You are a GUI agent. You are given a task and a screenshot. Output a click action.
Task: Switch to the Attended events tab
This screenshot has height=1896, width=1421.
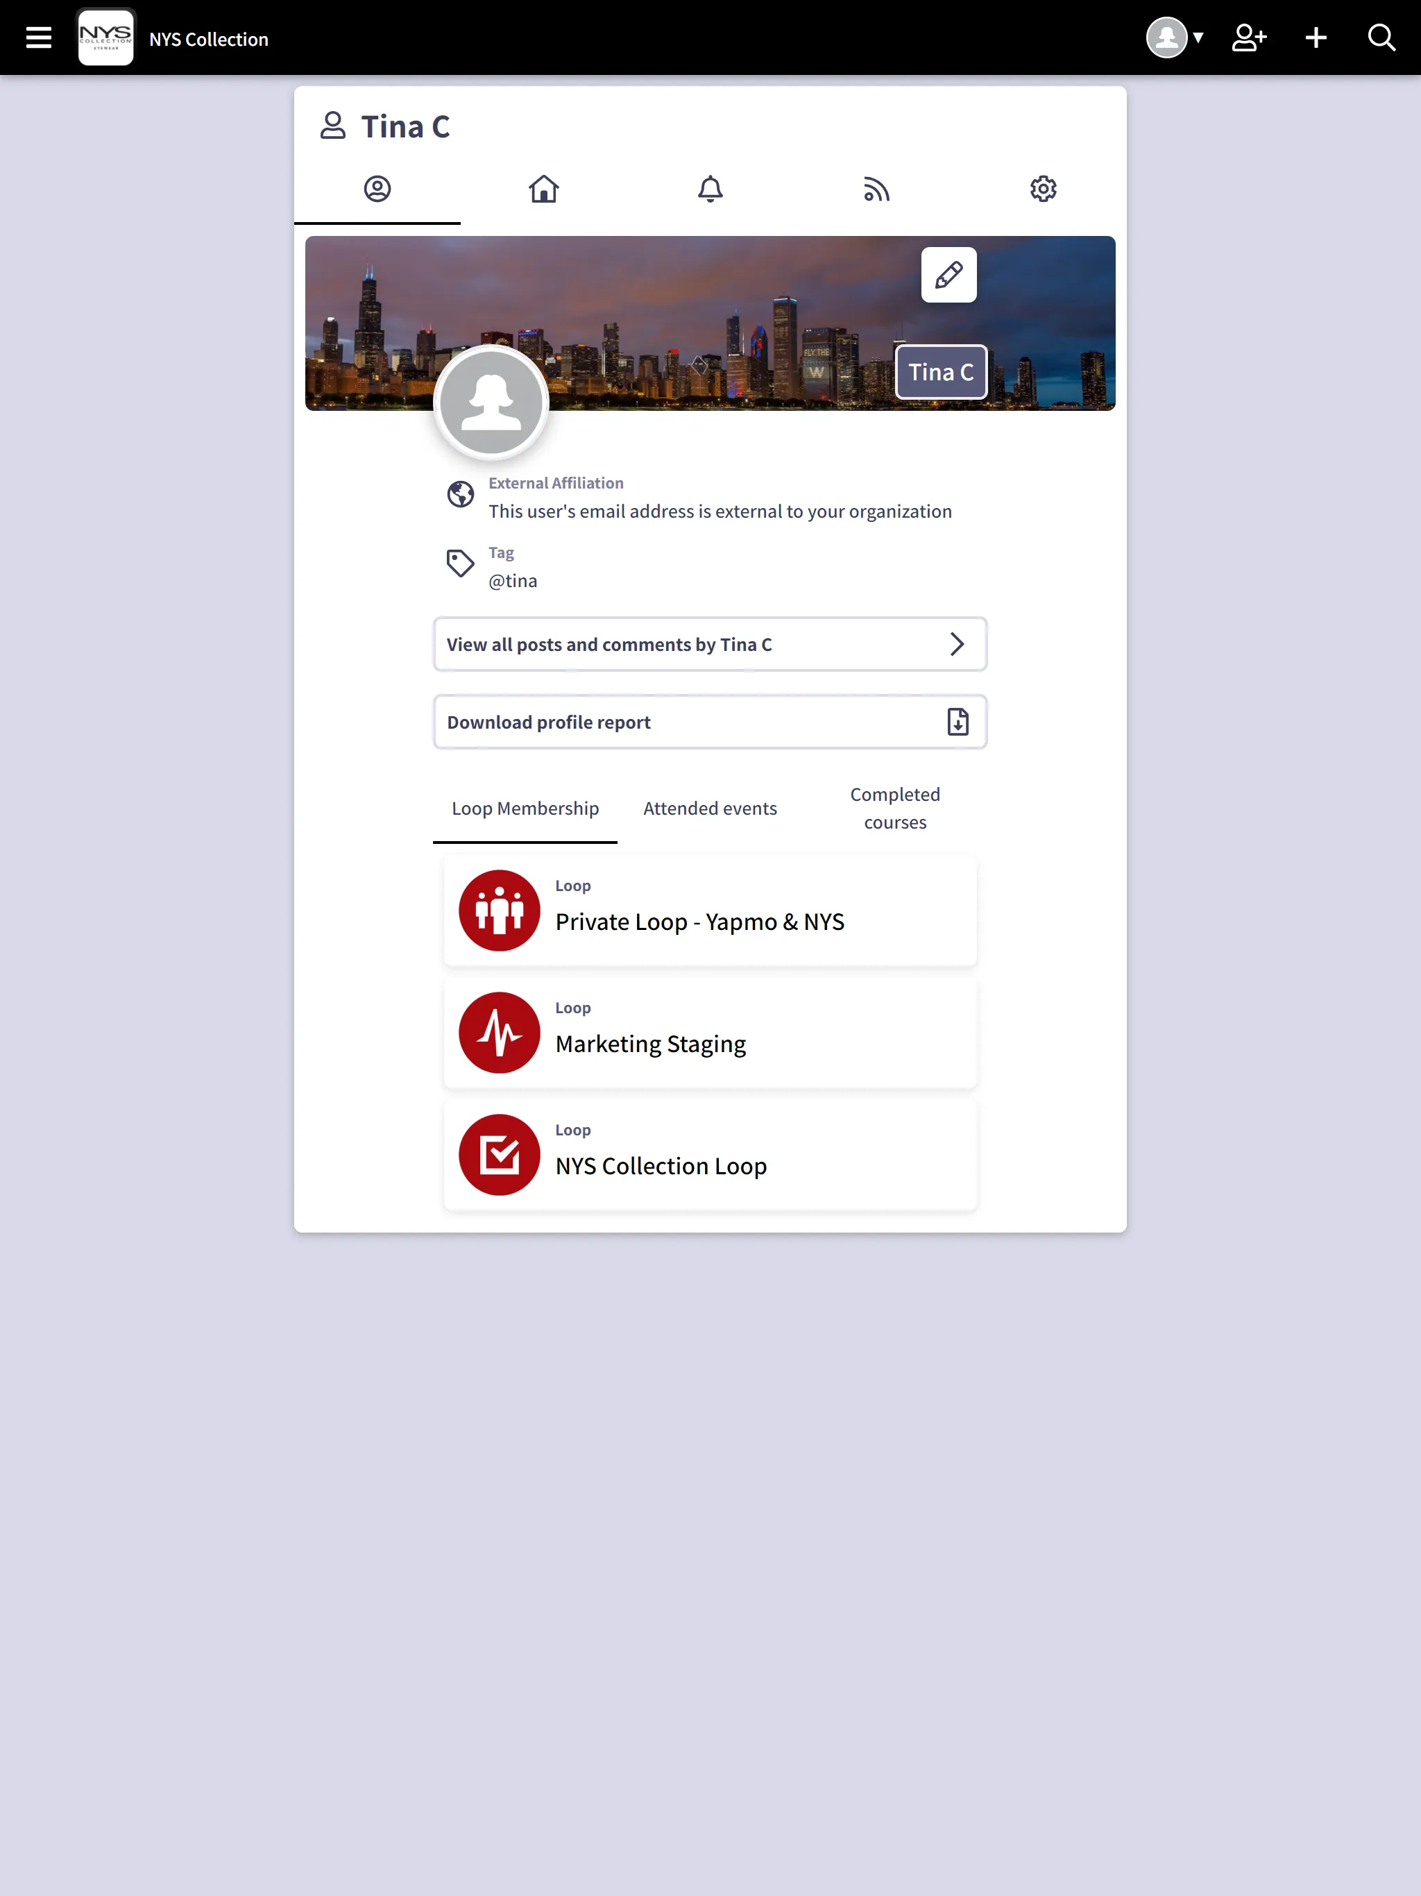pyautogui.click(x=709, y=808)
